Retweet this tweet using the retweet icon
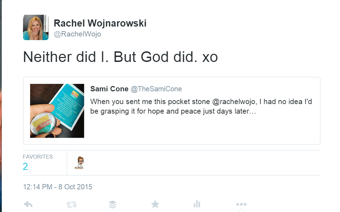Image resolution: width=340 pixels, height=212 pixels. (x=71, y=204)
